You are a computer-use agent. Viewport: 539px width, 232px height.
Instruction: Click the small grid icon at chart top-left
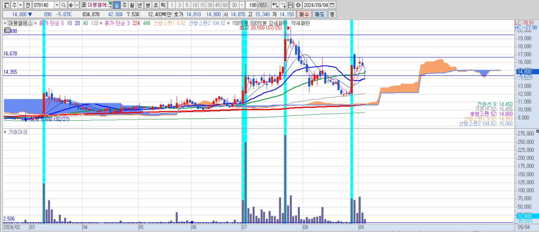[x=7, y=30]
